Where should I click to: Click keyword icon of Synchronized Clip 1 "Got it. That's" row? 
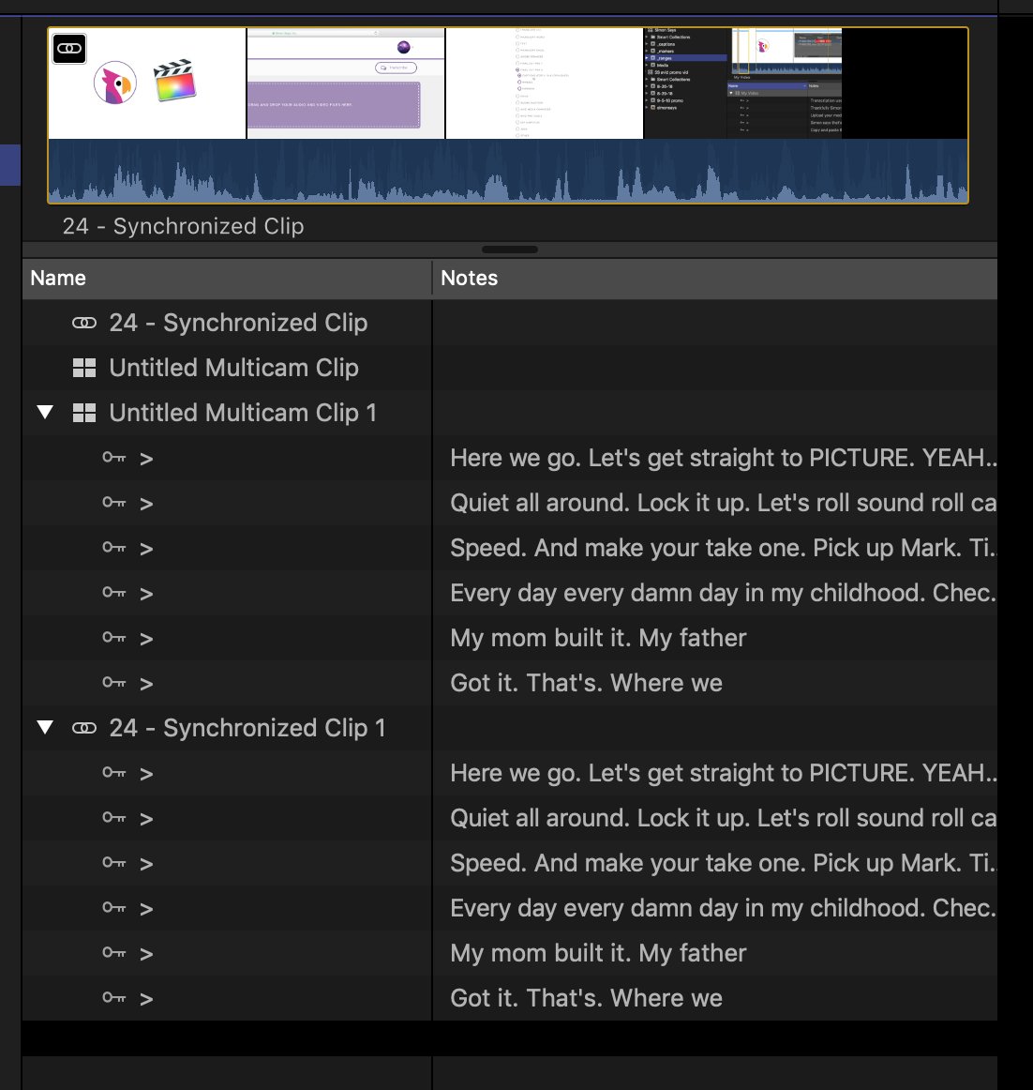tap(114, 997)
